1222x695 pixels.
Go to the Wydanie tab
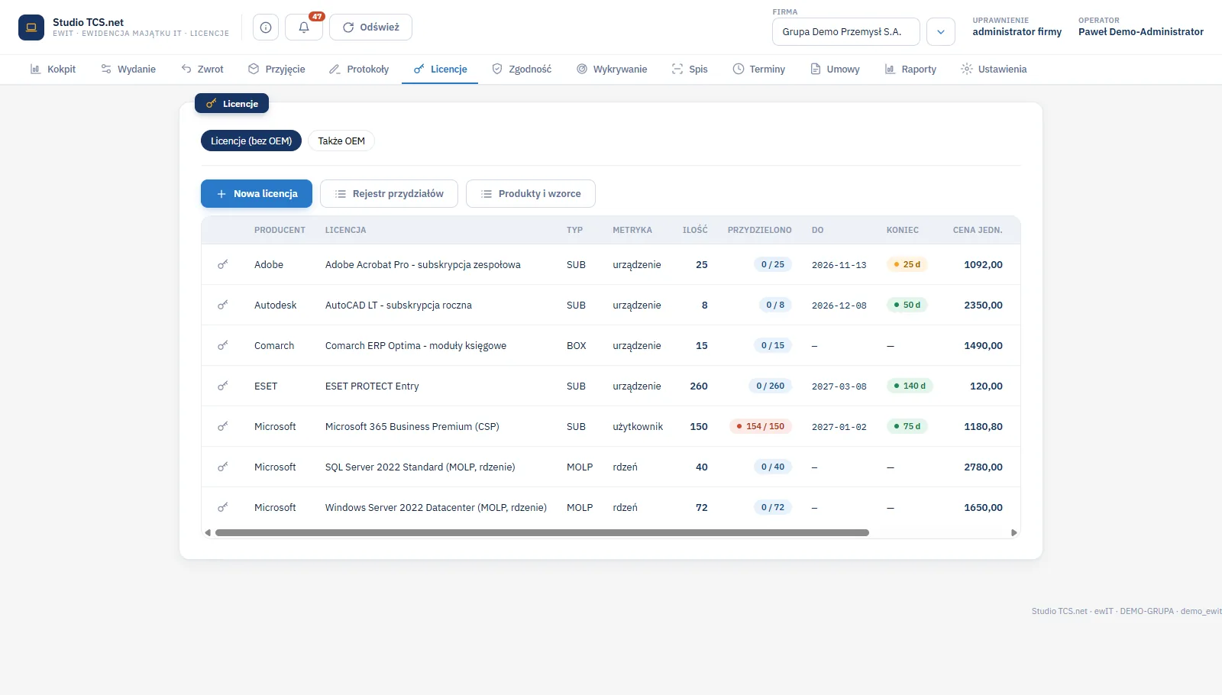pos(128,69)
